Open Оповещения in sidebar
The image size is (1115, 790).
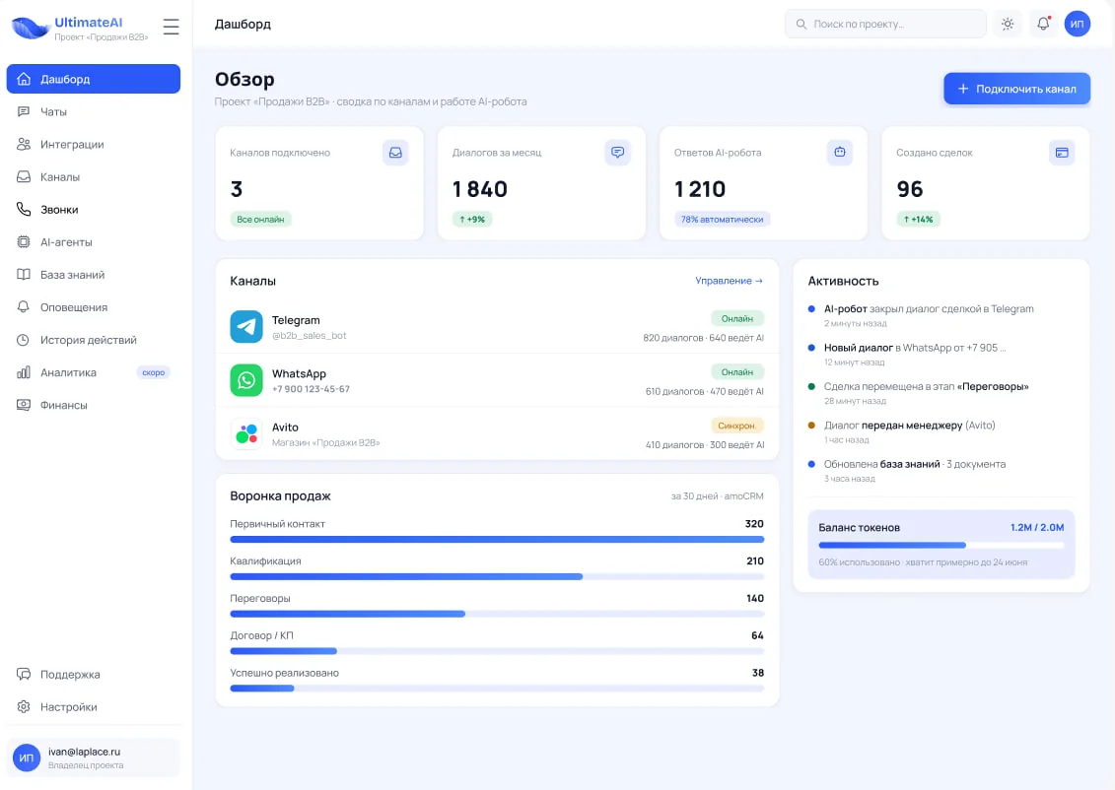click(x=93, y=307)
